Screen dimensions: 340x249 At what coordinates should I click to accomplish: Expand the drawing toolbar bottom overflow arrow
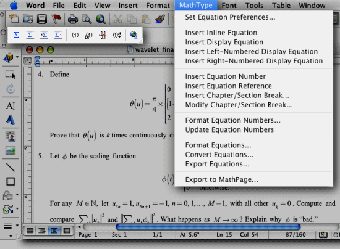[11, 236]
